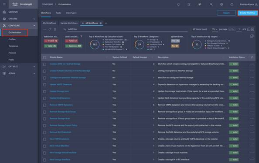Open the notifications bell icon

(x=178, y=4)
